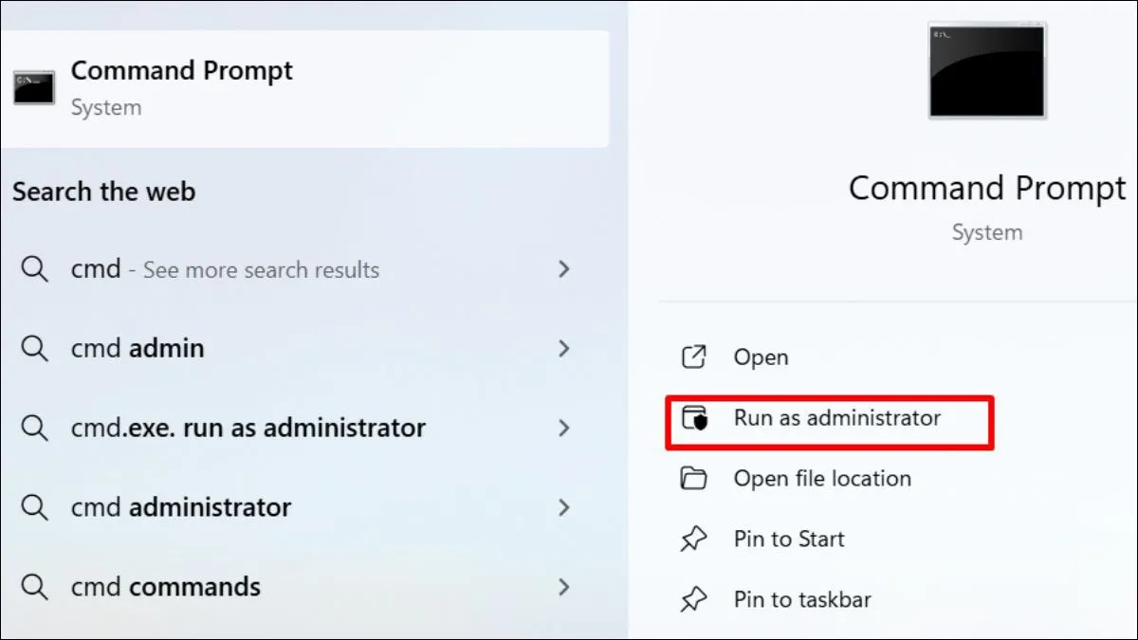Click the shield icon beside Run as administrator
This screenshot has height=640, width=1138.
(x=694, y=418)
